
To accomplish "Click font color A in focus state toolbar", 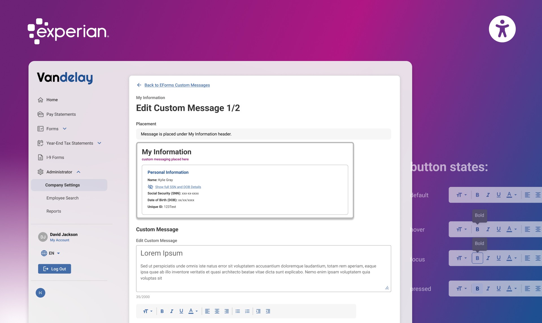I will tap(509, 258).
